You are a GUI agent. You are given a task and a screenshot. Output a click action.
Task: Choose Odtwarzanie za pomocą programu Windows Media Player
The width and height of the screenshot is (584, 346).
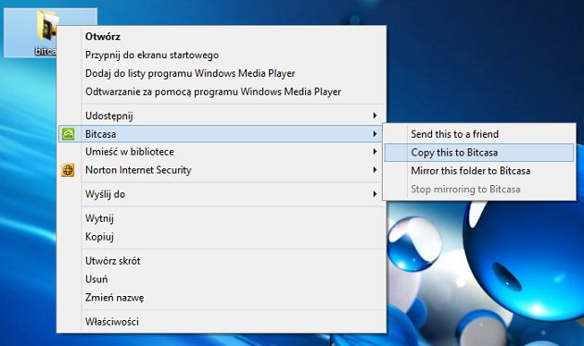click(222, 92)
